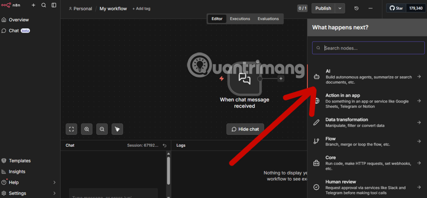Screen dimensions: 427x198
Task: Click the zoom out canvas icon
Action: [102, 129]
